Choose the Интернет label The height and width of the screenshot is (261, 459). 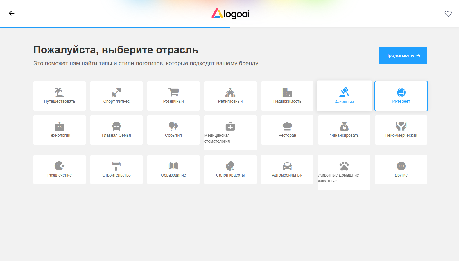pos(401,101)
